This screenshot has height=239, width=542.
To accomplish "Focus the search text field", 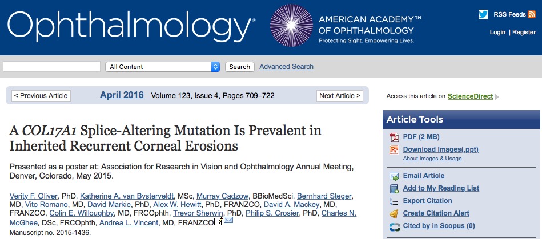I will point(52,67).
